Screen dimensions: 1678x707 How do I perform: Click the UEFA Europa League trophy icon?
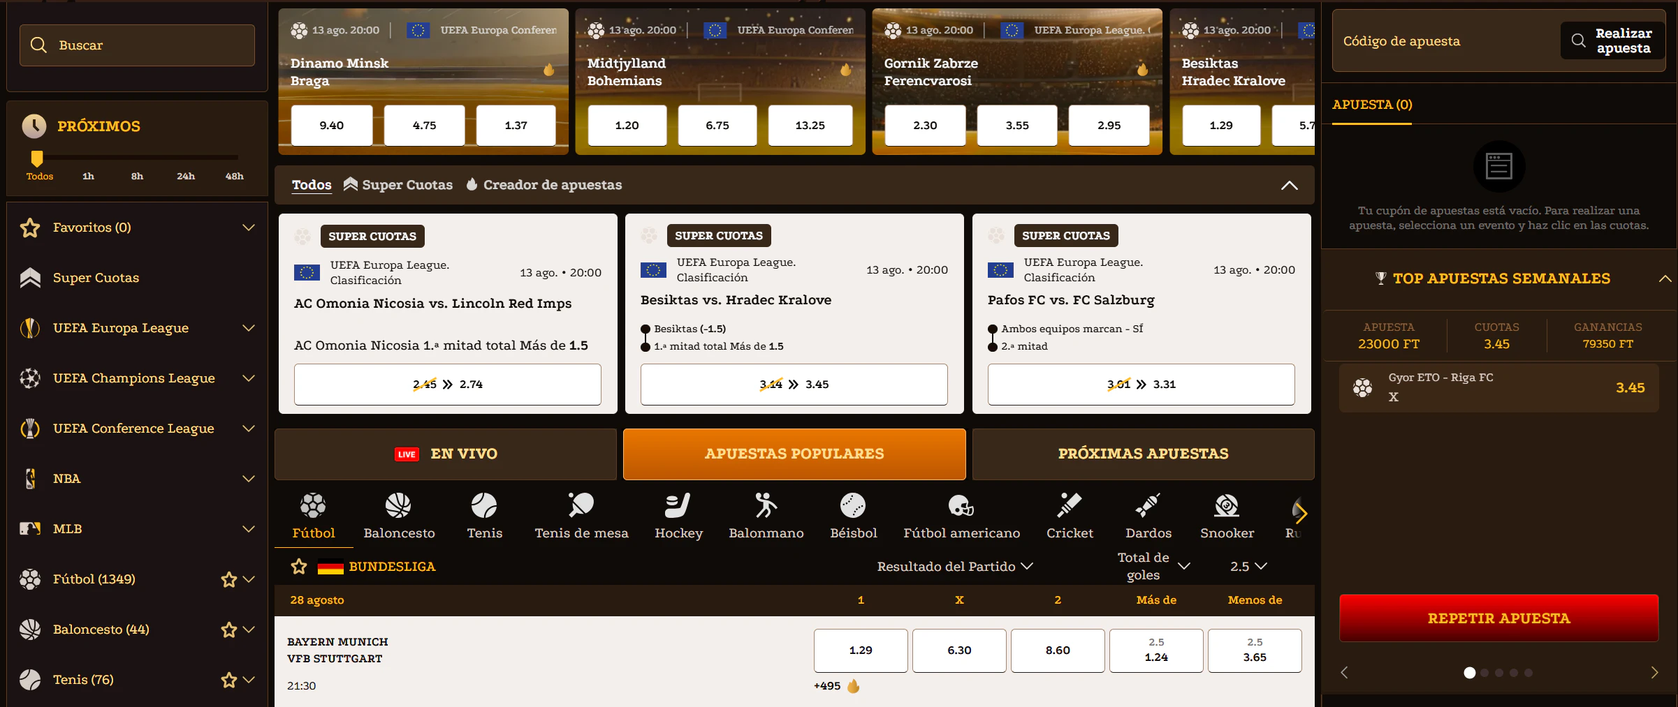tap(30, 328)
